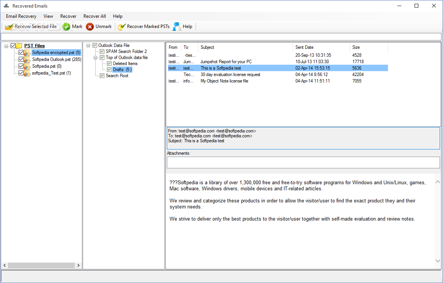This screenshot has width=443, height=283.
Task: Click the Softpedia encrypted.pst file icon
Action: pos(27,53)
